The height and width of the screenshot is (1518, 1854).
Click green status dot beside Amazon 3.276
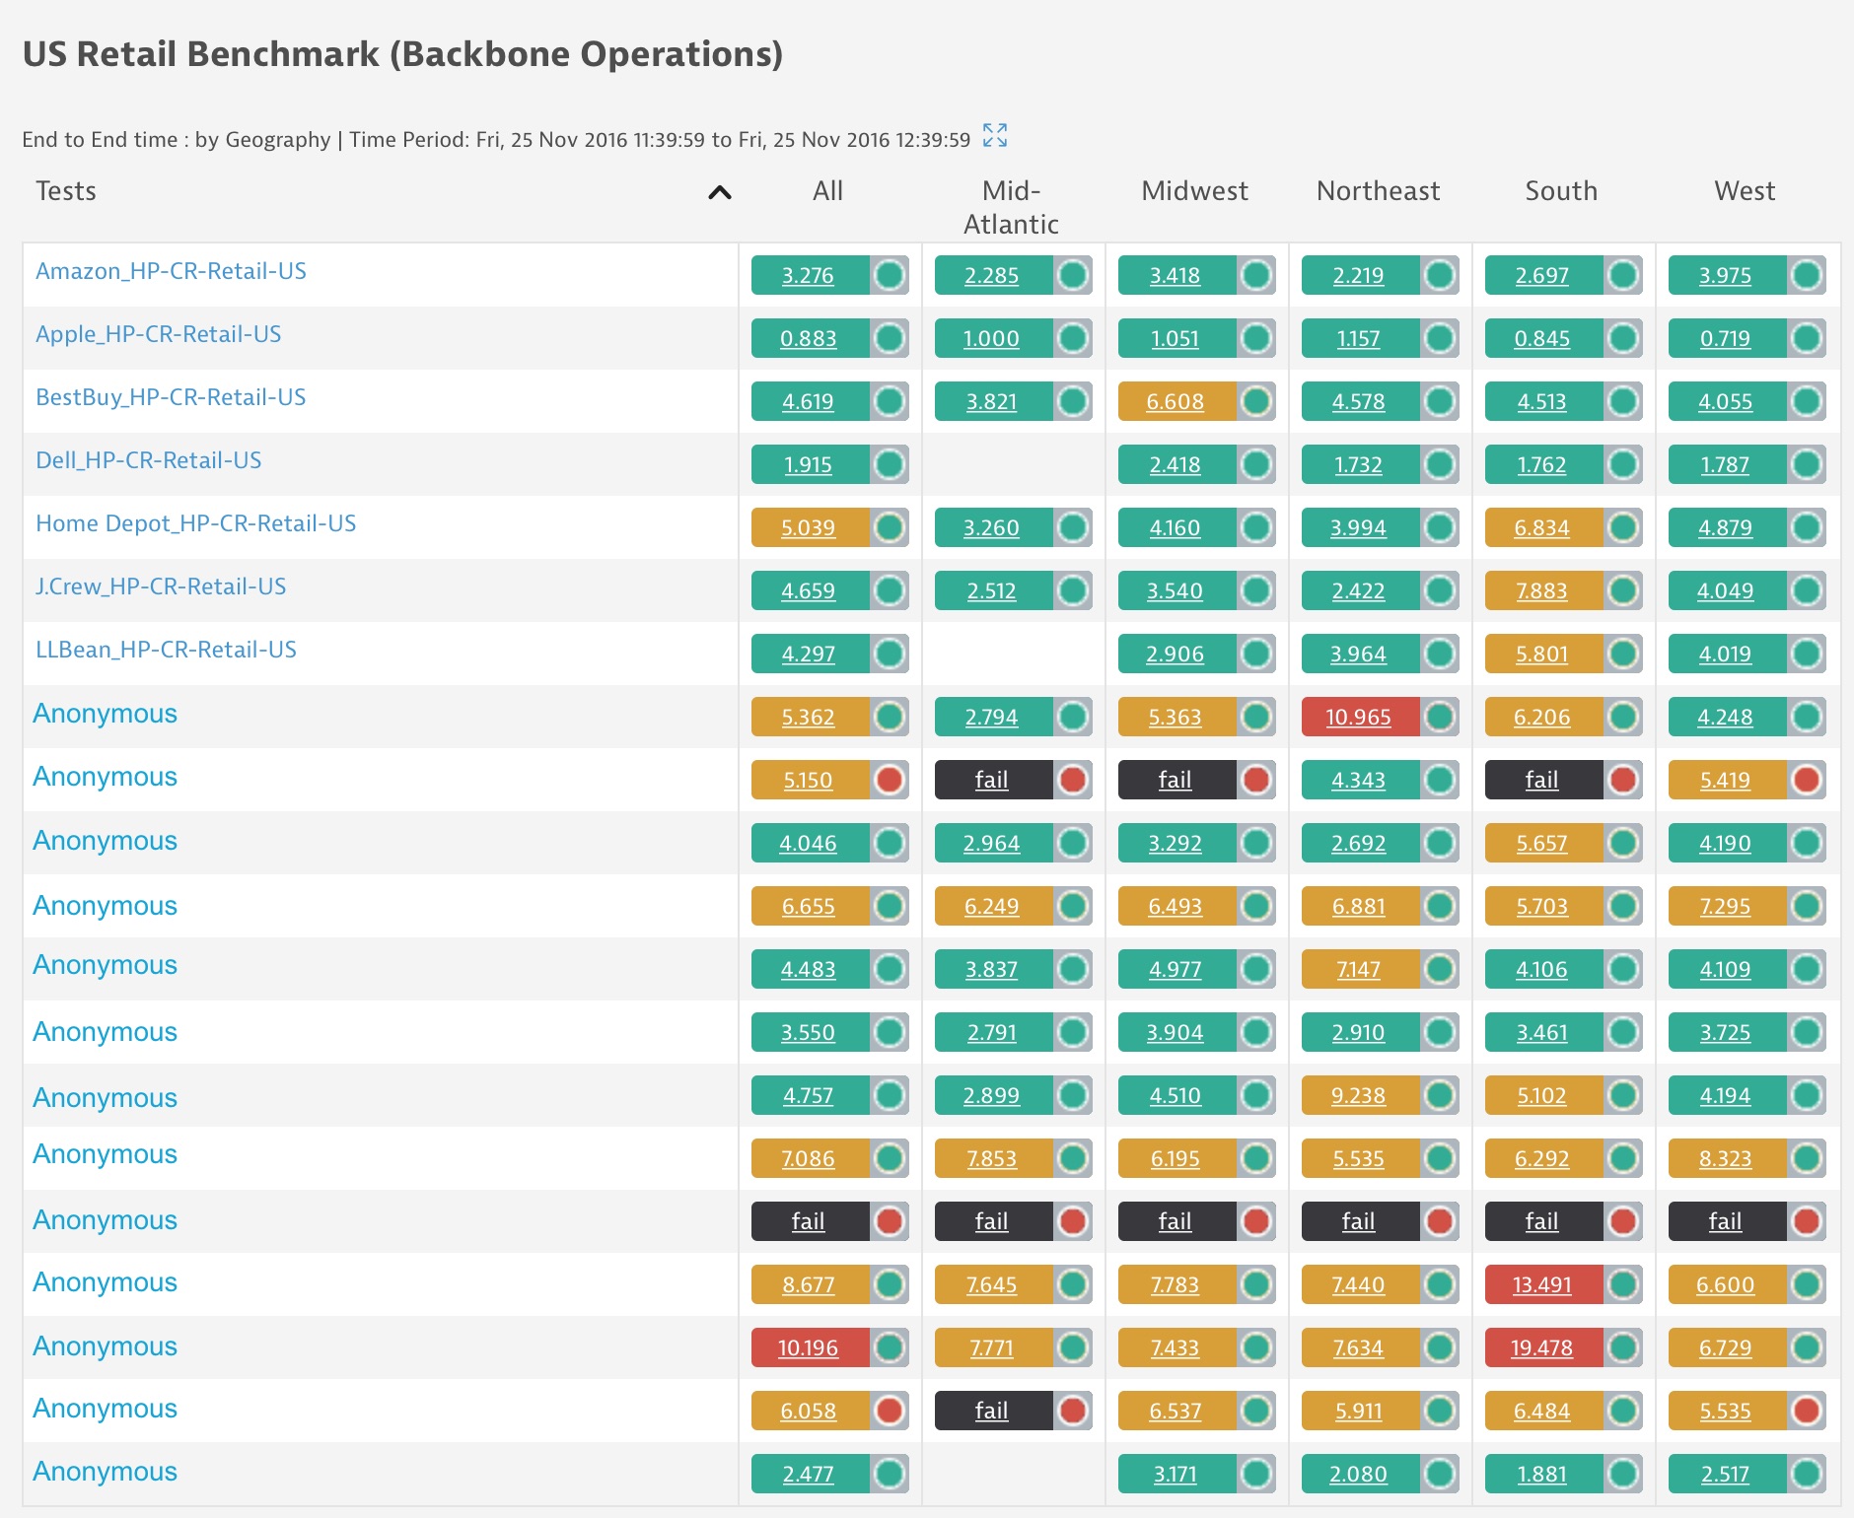click(890, 275)
